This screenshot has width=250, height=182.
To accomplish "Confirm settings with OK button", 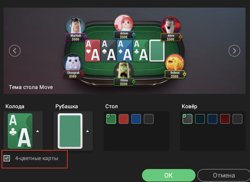I will click(x=169, y=175).
